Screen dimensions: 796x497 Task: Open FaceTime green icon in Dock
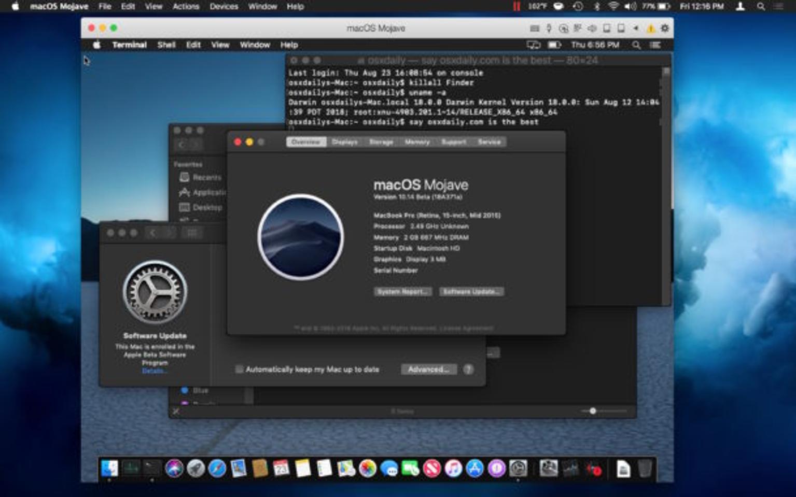coord(410,468)
